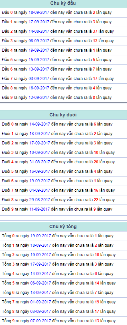Select the row 'Đầu 5 ra ngày 15-09-2017'
127x325 pixels.
pyautogui.click(x=63, y=60)
